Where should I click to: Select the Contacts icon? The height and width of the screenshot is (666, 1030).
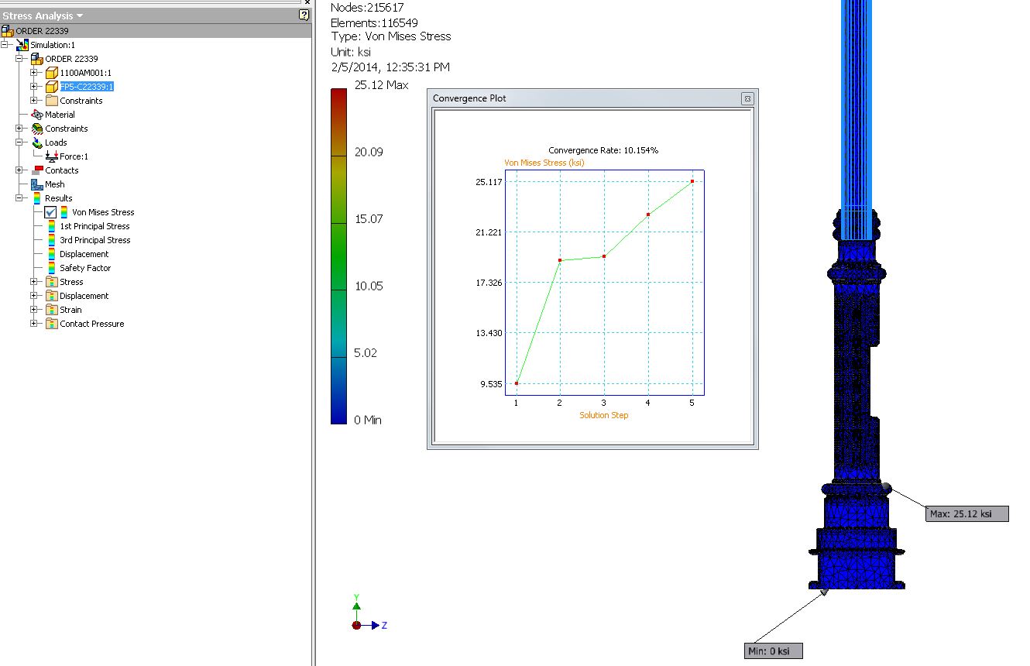(x=37, y=170)
